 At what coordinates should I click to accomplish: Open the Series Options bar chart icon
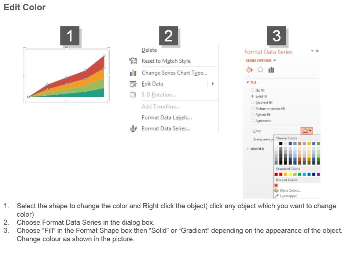click(271, 70)
